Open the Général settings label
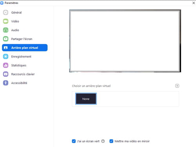 (16, 13)
